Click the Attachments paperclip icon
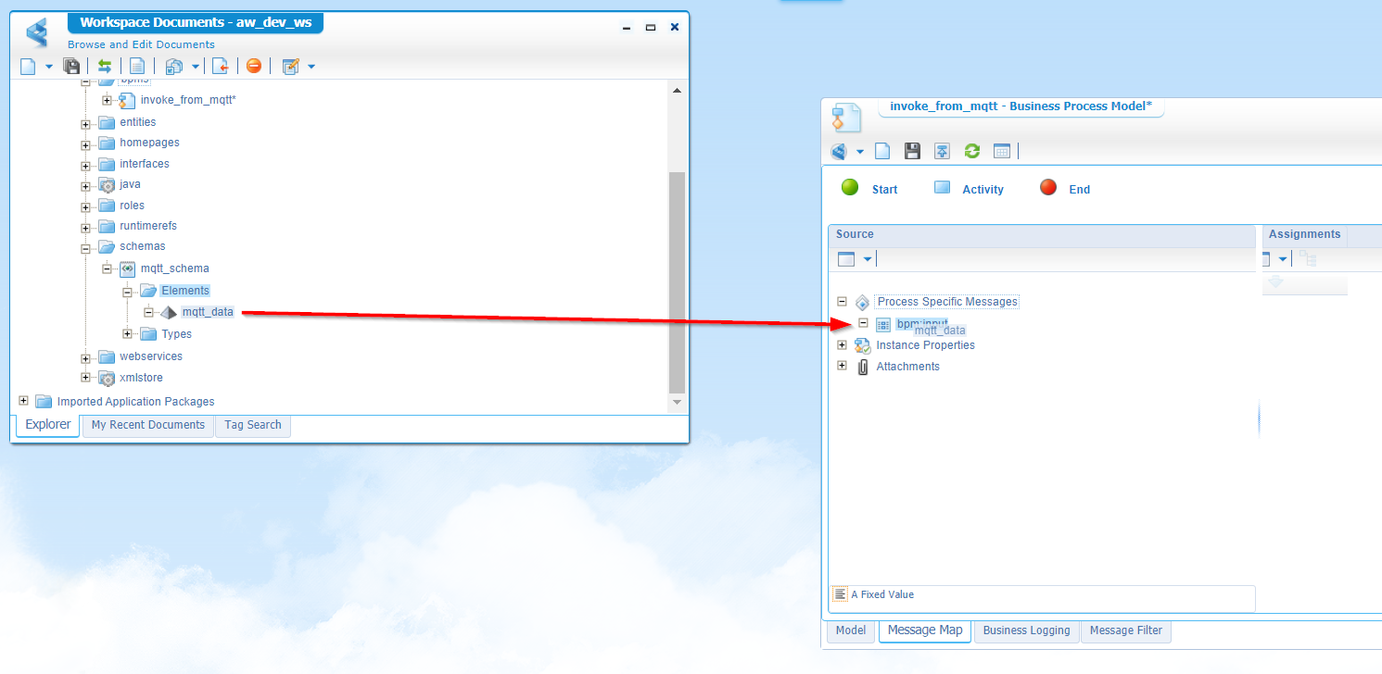 tap(863, 367)
